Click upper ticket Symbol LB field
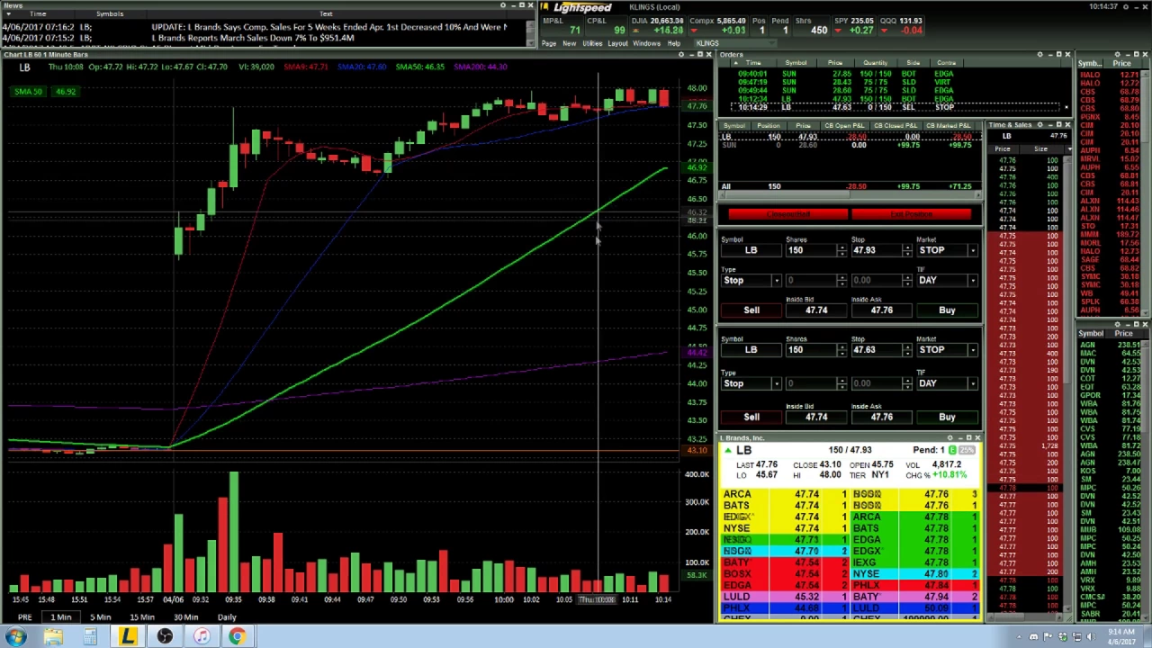Viewport: 1152px width, 648px height. 751,250
